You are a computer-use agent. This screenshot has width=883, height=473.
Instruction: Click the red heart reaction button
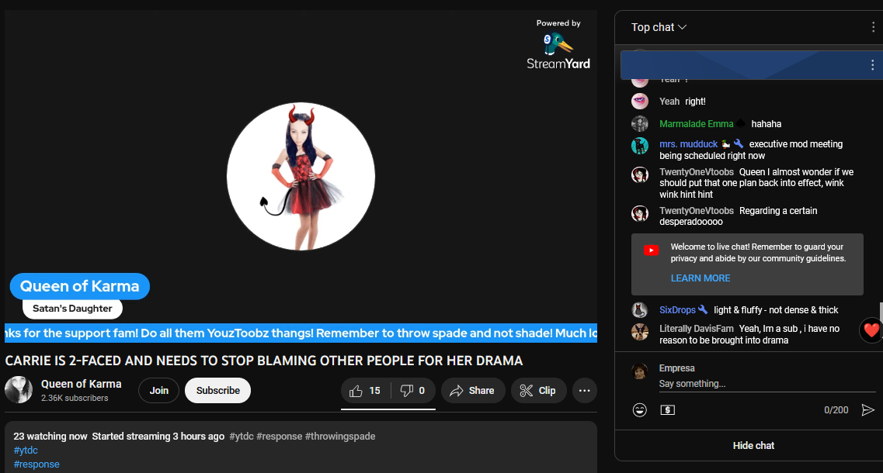point(871,330)
